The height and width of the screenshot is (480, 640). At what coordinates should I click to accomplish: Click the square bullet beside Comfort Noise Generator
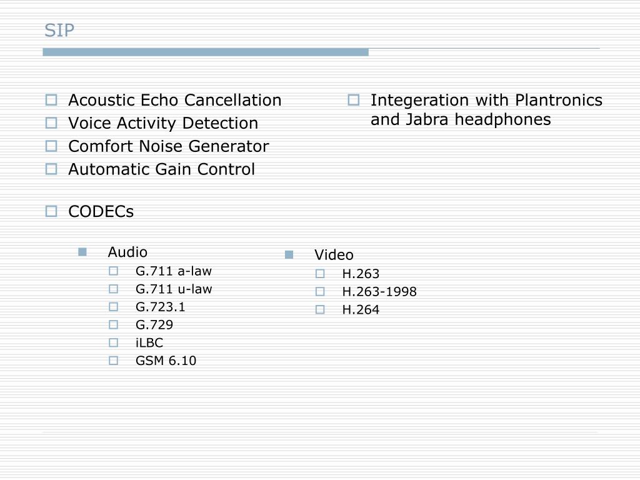click(x=51, y=146)
